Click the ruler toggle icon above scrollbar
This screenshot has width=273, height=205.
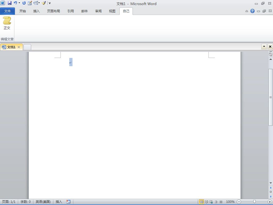pyautogui.click(x=271, y=54)
